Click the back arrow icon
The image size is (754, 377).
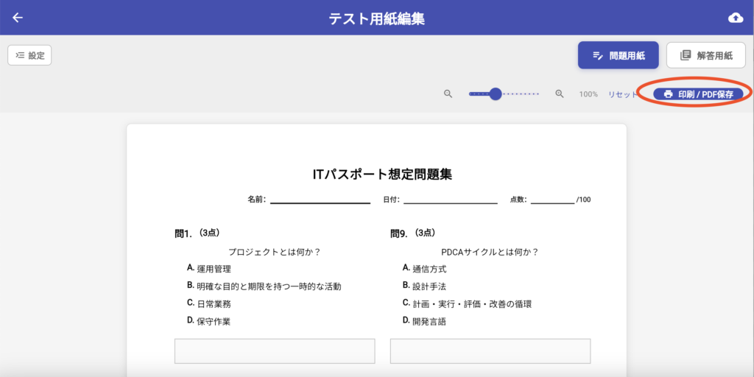click(18, 18)
